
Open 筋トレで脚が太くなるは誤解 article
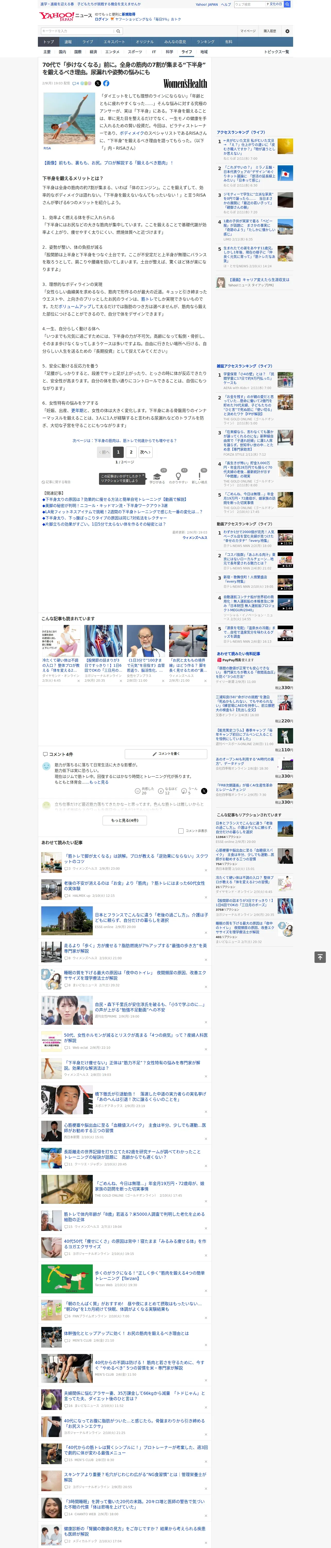coord(136,859)
